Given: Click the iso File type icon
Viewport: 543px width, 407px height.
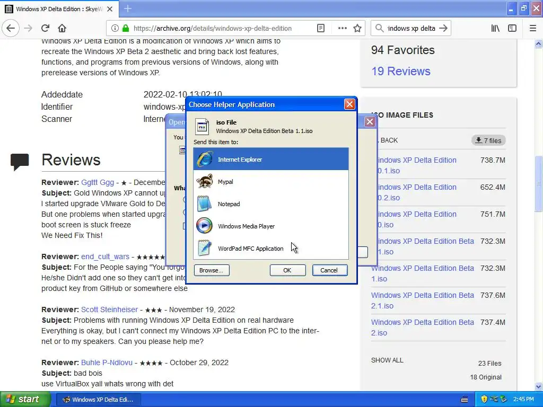Looking at the screenshot, I should (x=202, y=126).
